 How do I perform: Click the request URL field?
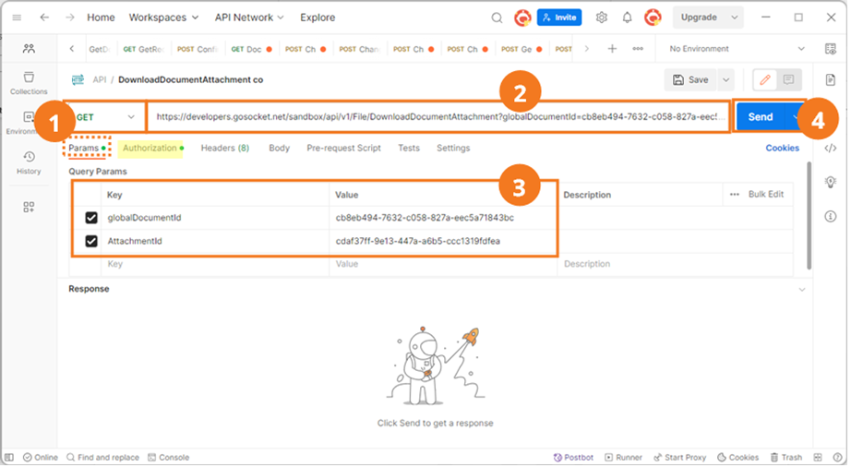439,117
